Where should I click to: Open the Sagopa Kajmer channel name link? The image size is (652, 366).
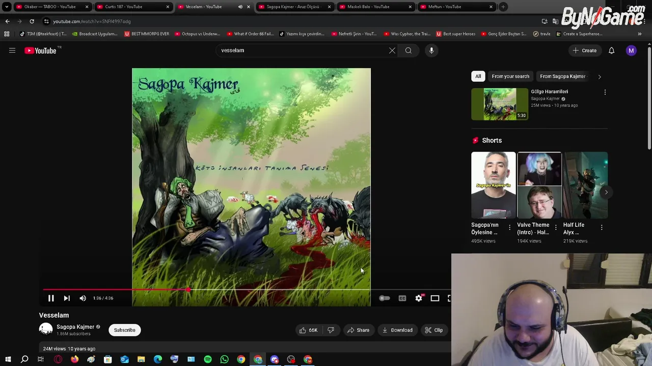75,327
